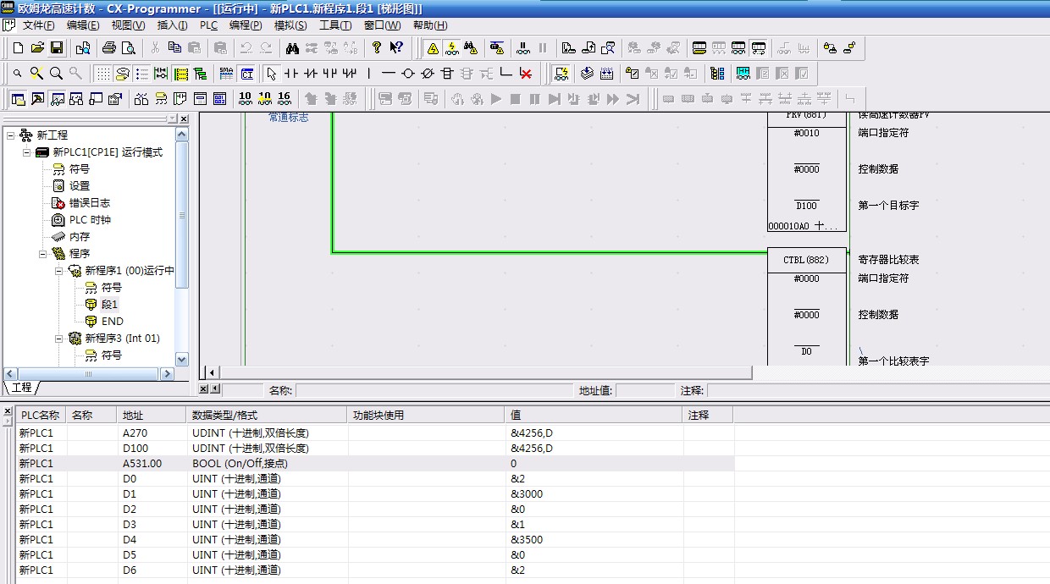Collapse the 新程序1 (00) tree node
This screenshot has height=584, width=1050.
click(59, 271)
